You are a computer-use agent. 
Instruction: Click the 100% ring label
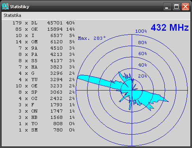pos(141,31)
